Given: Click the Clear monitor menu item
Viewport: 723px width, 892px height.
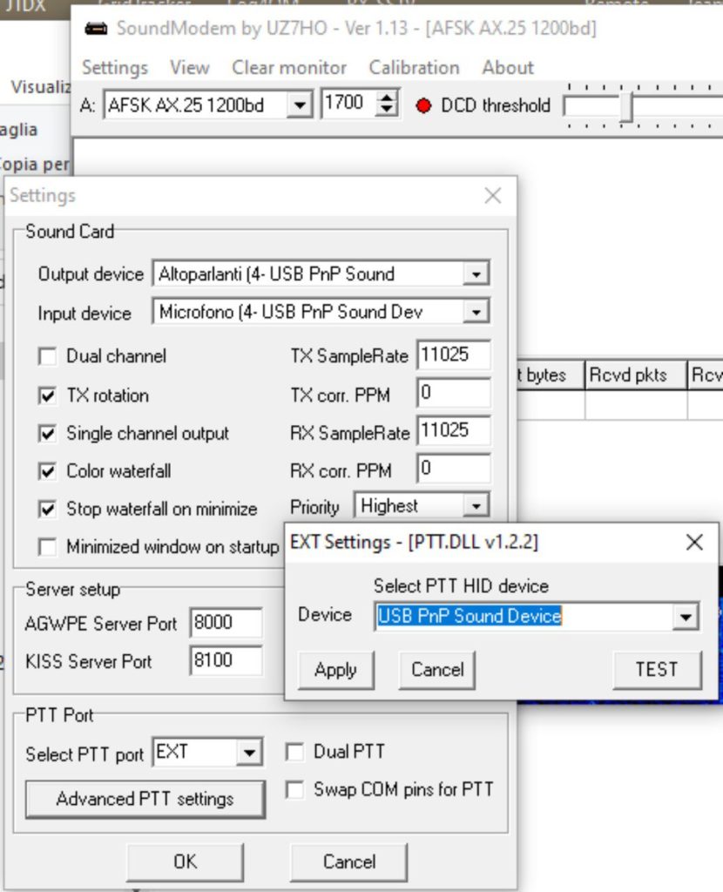Looking at the screenshot, I should pos(289,68).
